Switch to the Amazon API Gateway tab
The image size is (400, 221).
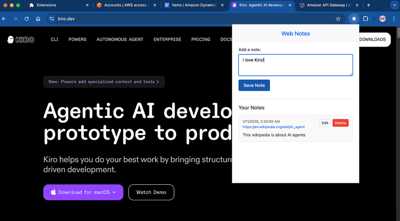click(329, 5)
